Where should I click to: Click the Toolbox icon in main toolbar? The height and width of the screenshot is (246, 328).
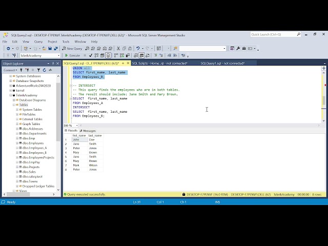(244, 49)
